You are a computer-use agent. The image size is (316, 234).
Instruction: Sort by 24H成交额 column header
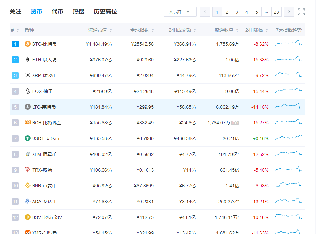tap(182, 30)
